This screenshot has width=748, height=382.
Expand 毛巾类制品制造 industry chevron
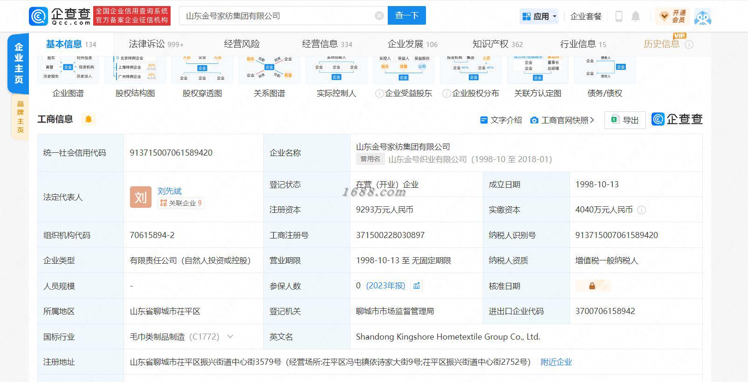click(230, 336)
